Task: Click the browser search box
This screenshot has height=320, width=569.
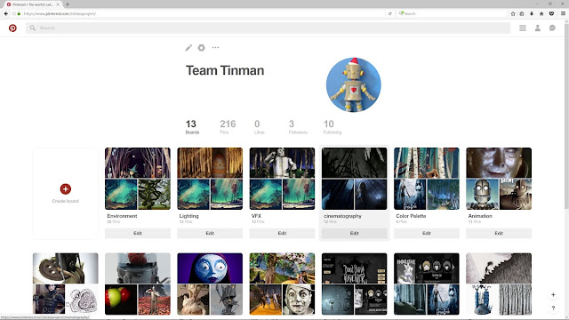Action: tap(452, 13)
